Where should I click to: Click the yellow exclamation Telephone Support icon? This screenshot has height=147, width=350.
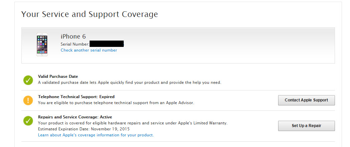click(x=28, y=100)
